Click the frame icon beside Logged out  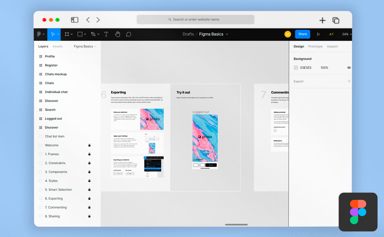[41, 119]
